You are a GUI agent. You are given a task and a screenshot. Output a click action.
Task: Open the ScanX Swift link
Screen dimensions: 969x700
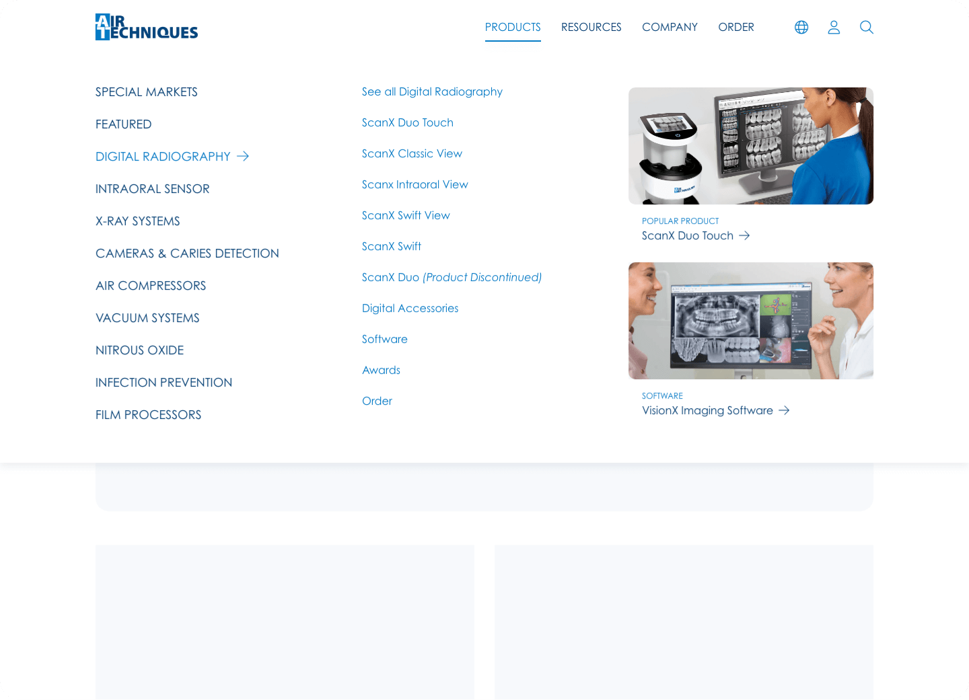[392, 246]
